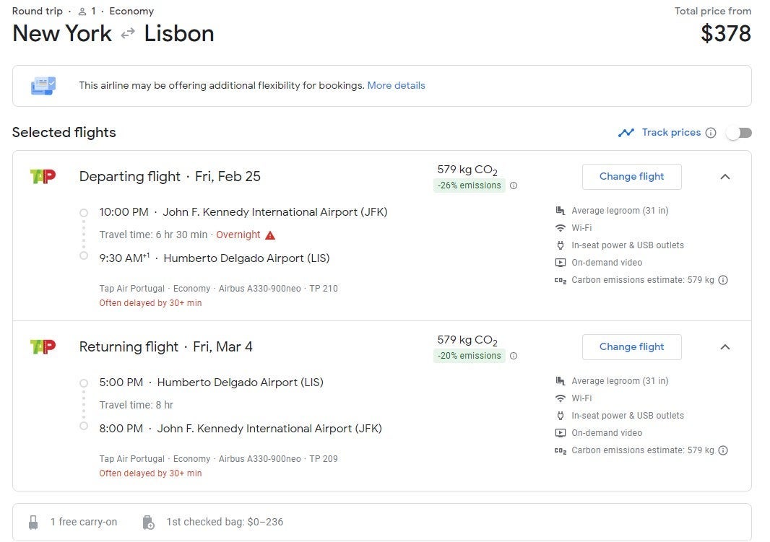This screenshot has width=770, height=542.
Task: Click the Track prices info icon
Action: [711, 133]
